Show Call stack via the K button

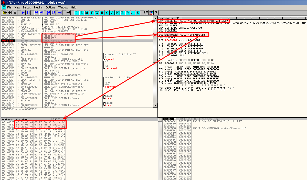click(x=117, y=13)
